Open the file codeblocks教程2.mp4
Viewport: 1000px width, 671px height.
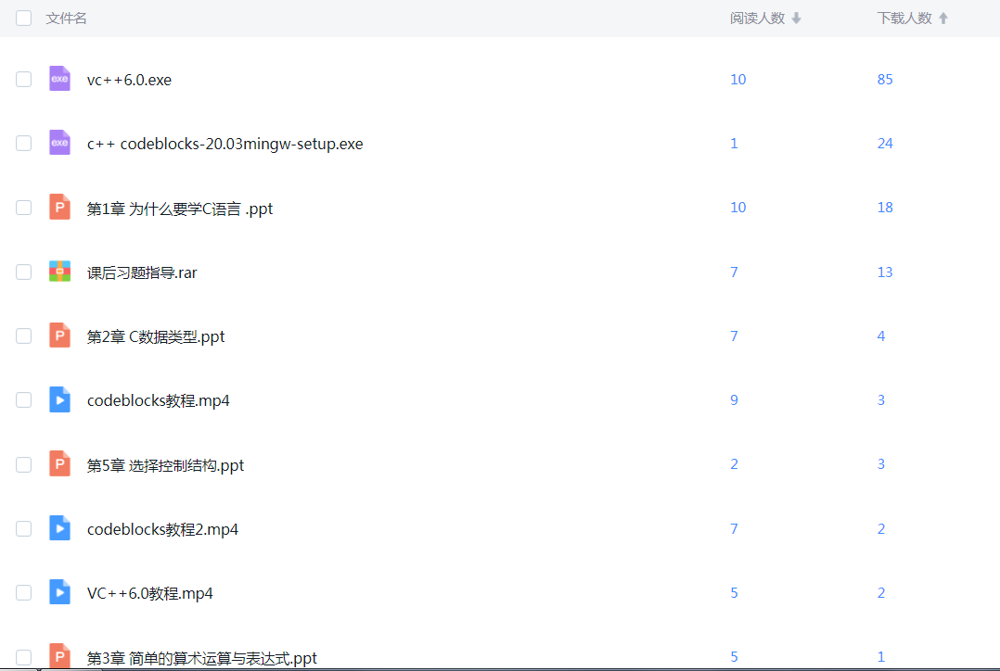point(162,529)
